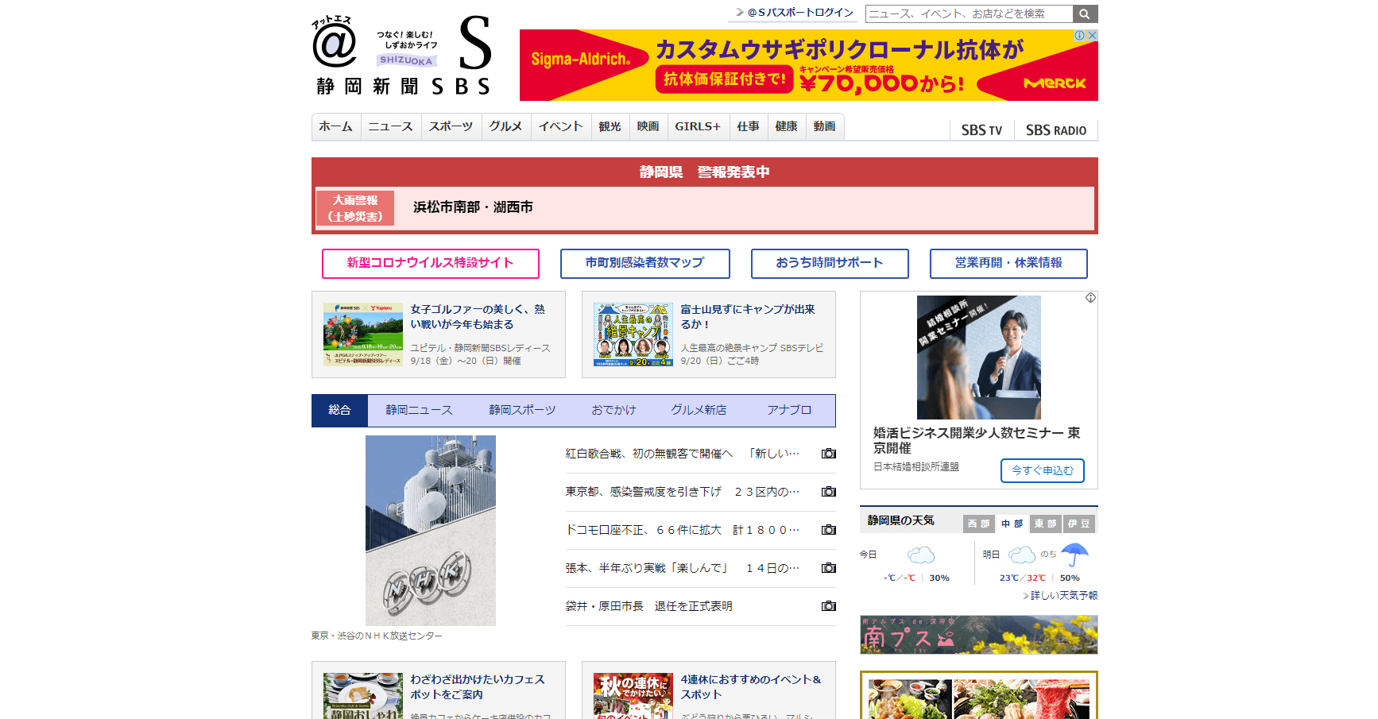Open 人生最高の絶景キャンプ promo thumbnail
The width and height of the screenshot is (1378, 719).
[x=633, y=334]
